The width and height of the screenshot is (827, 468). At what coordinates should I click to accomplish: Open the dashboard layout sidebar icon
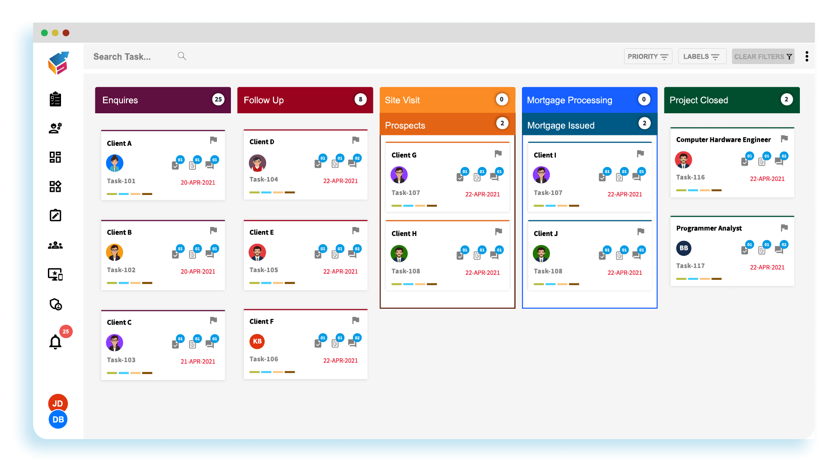click(55, 157)
